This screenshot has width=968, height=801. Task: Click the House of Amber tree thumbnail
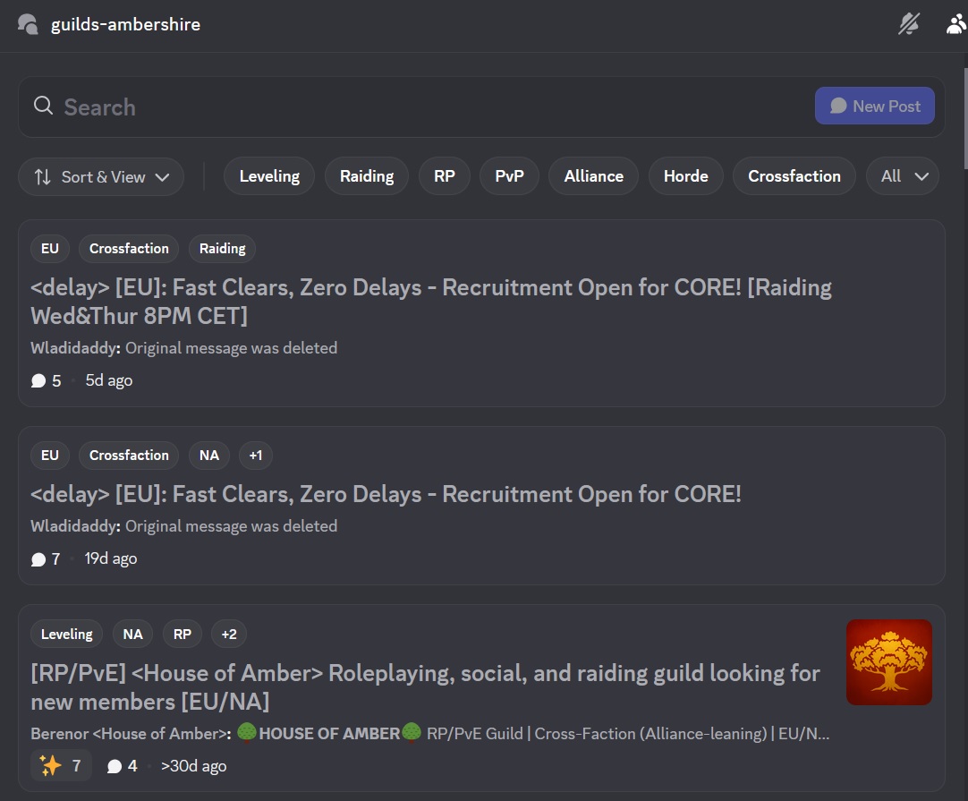889,662
